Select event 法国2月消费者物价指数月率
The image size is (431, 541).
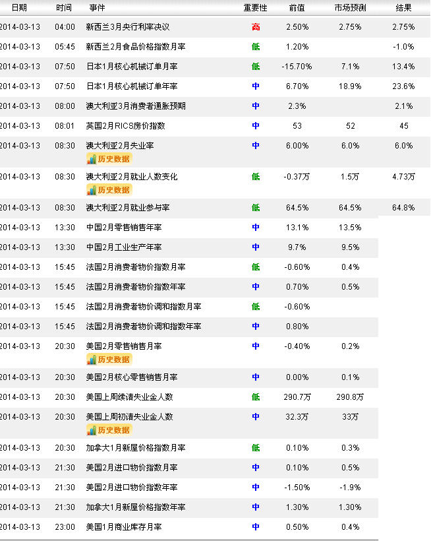[136, 267]
